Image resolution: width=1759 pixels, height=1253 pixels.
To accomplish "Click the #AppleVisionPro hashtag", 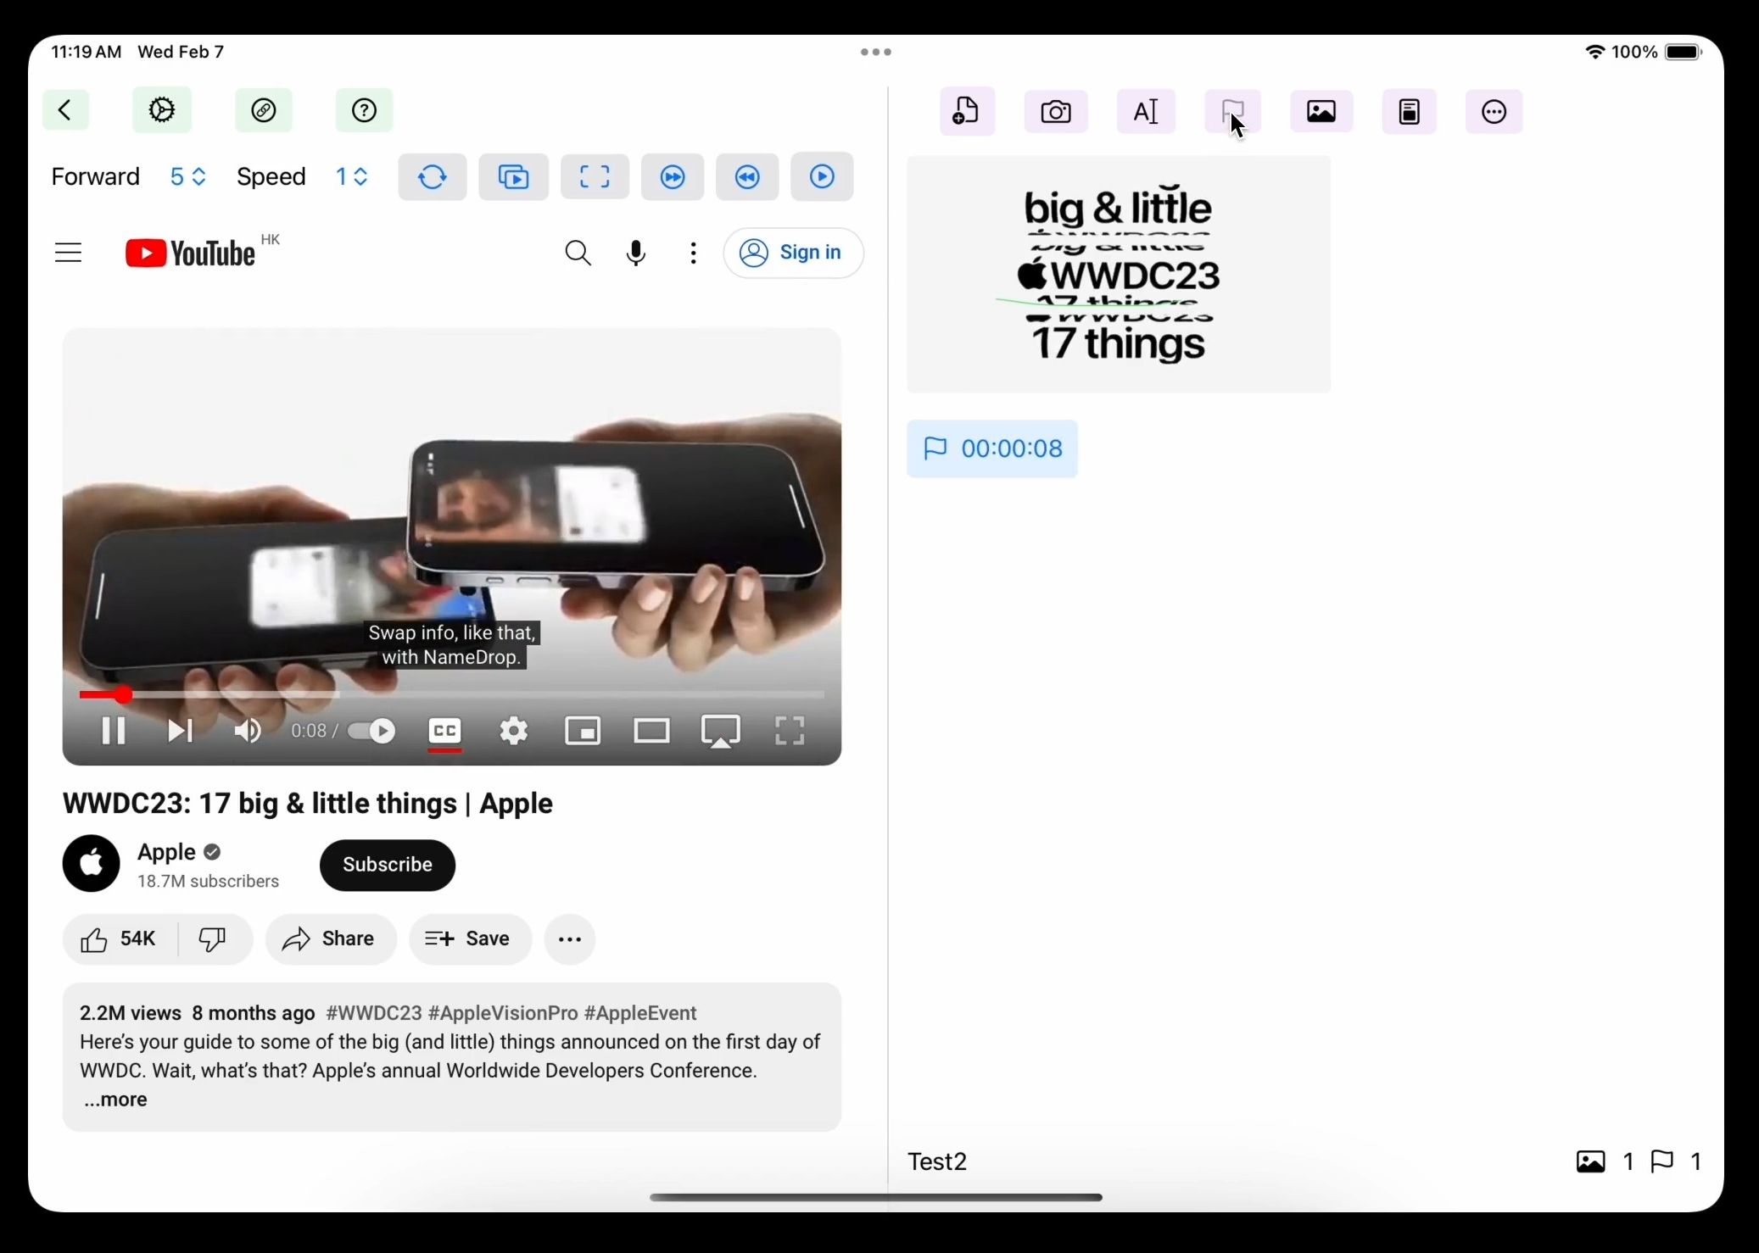I will [503, 1014].
